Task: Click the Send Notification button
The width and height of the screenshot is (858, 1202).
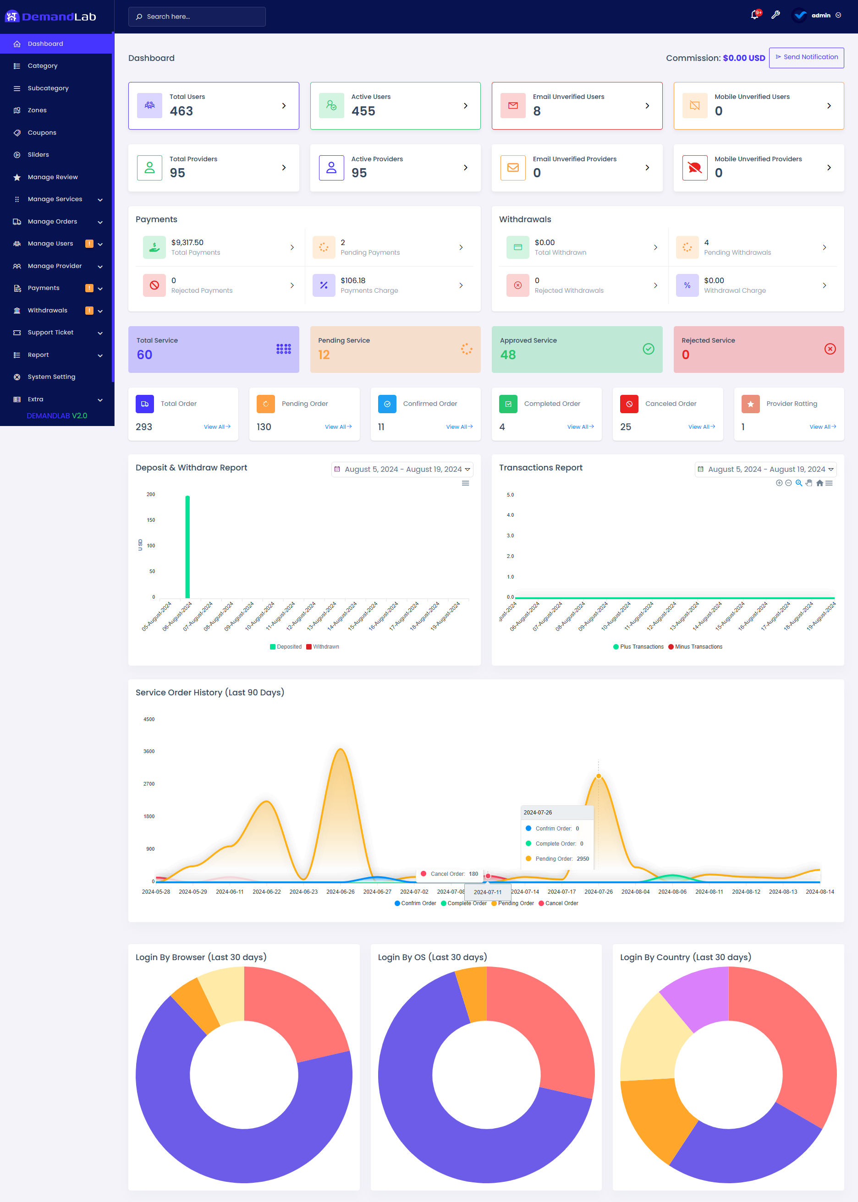Action: pyautogui.click(x=806, y=57)
